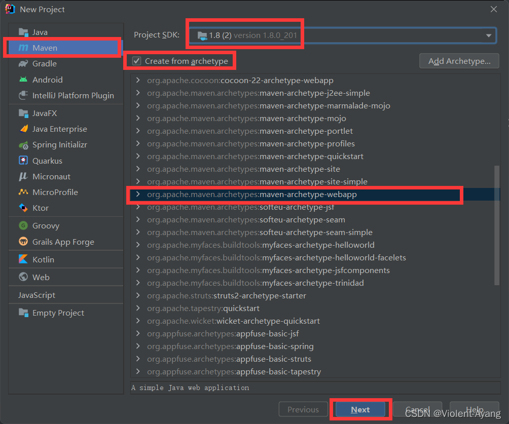This screenshot has height=424, width=509.
Task: Click the Kotlin K icon
Action: [23, 259]
